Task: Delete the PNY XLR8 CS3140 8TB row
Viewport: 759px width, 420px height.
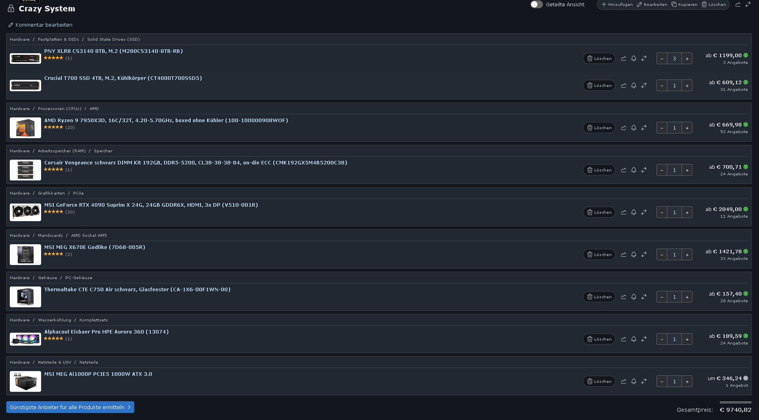Action: [x=599, y=58]
